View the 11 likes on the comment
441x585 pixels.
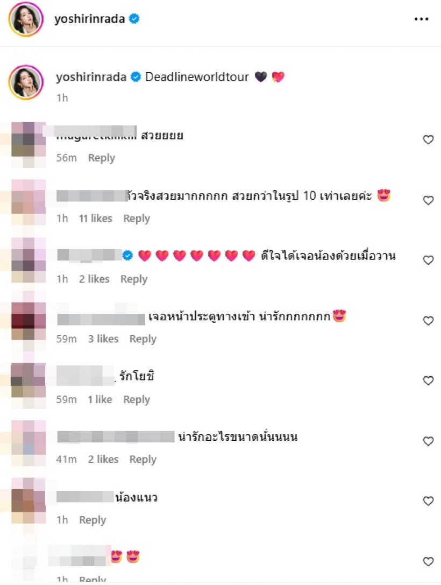tap(95, 219)
